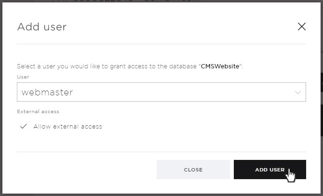Click the ADD USER button
Screen dimensions: 323x196
pyautogui.click(x=270, y=170)
